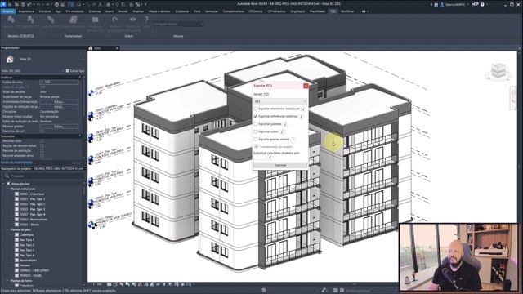Click the help question mark icon in title bar

pyautogui.click(x=482, y=4)
